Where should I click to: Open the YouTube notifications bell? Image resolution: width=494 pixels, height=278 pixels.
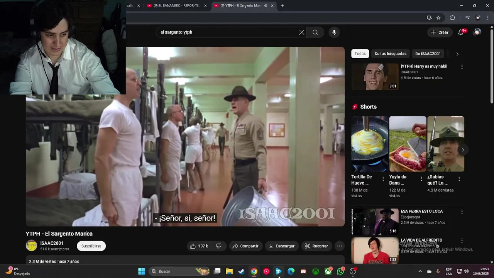(461, 32)
